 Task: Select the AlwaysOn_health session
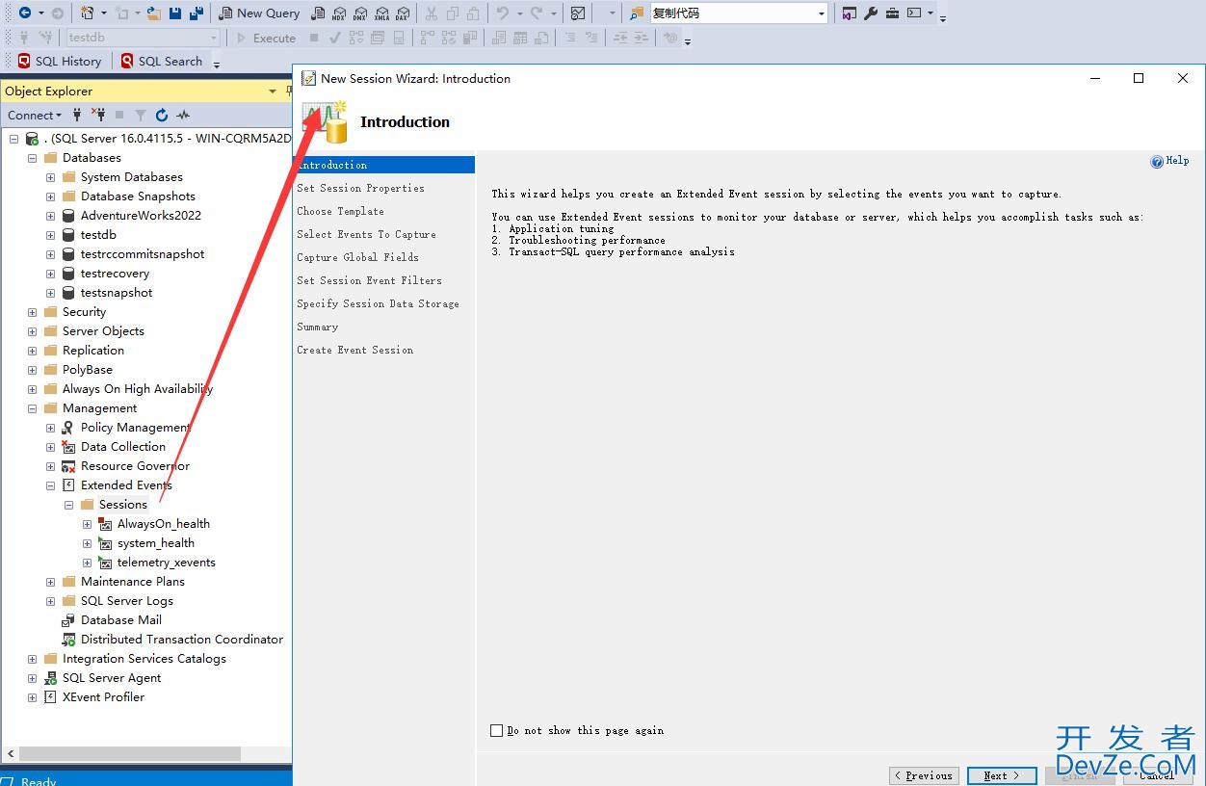(x=164, y=524)
